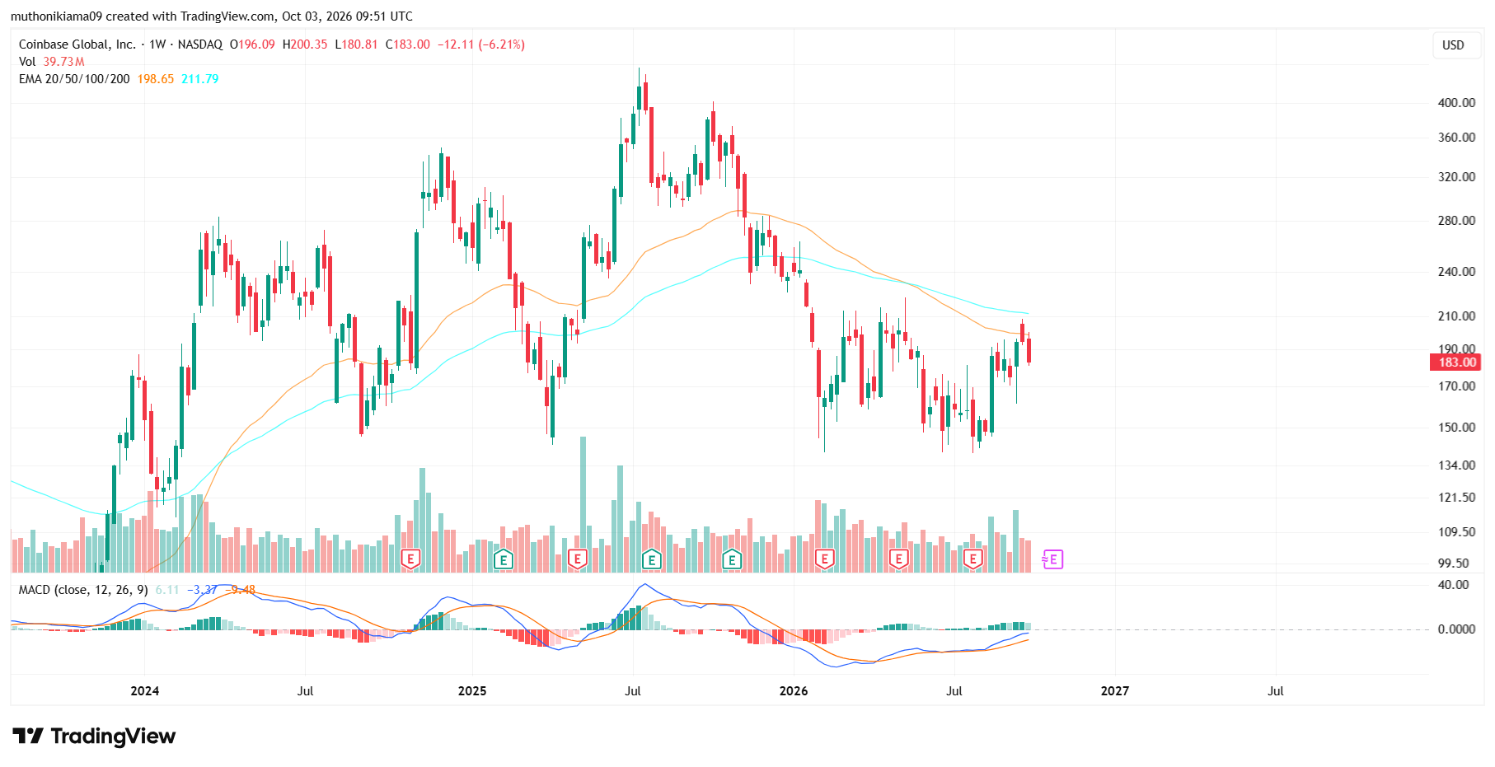The image size is (1495, 767).
Task: Click the MACD zero line label 0.0000
Action: click(1456, 629)
